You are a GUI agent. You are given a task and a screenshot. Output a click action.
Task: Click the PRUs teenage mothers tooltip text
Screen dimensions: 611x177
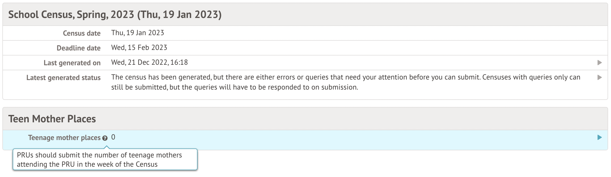[99, 160]
